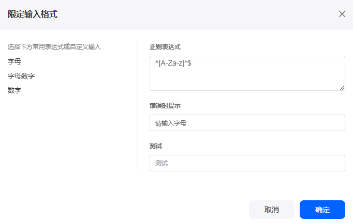Click the 限定输入格式 dialog title
Viewport: 353px width, 223px height.
(33, 14)
